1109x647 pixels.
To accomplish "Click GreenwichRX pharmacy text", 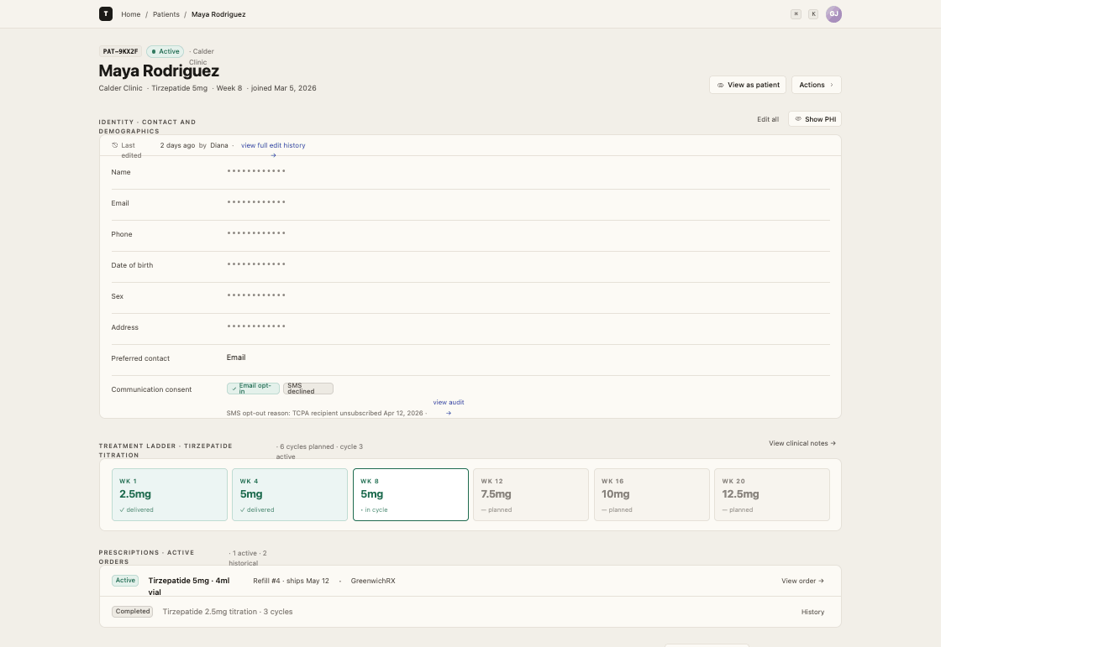I will [x=373, y=581].
